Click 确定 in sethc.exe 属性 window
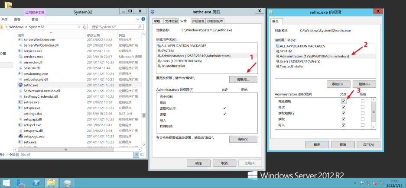The image size is (406, 188). (198, 163)
